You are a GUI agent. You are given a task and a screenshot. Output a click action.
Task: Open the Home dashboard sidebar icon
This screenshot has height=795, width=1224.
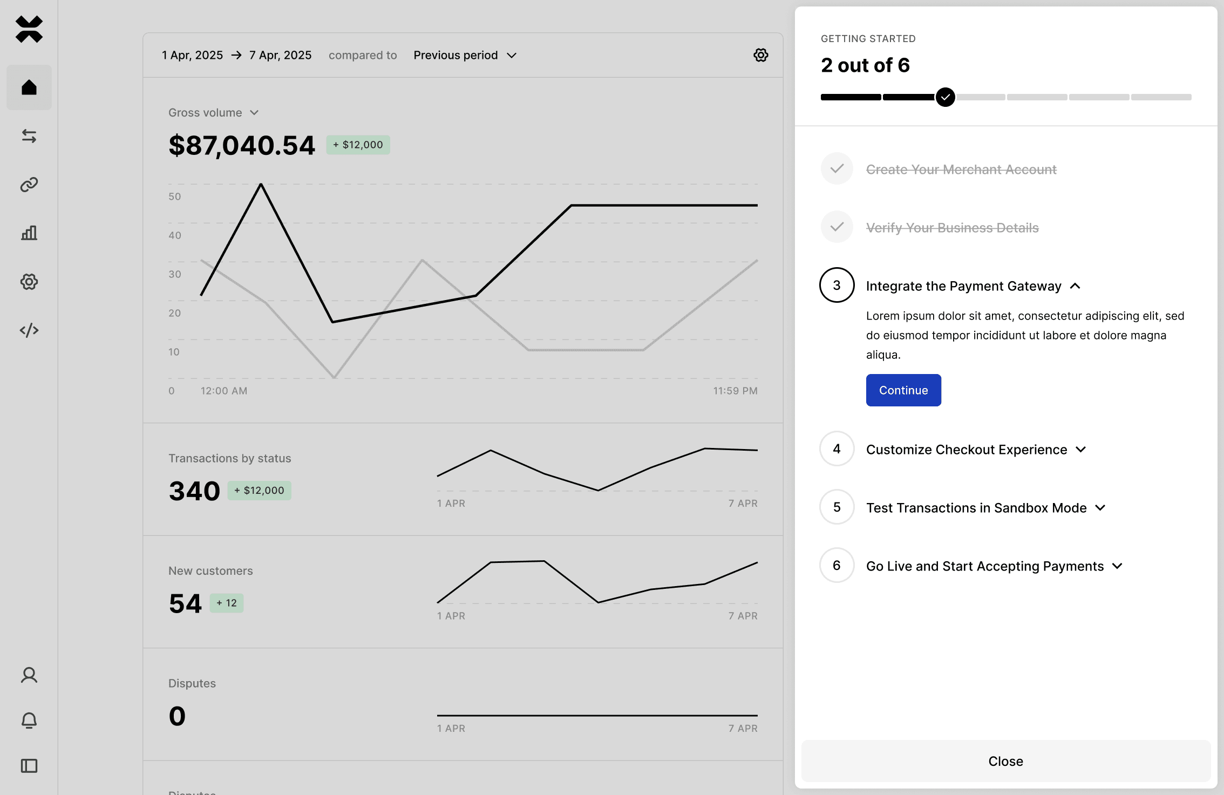pyautogui.click(x=29, y=87)
